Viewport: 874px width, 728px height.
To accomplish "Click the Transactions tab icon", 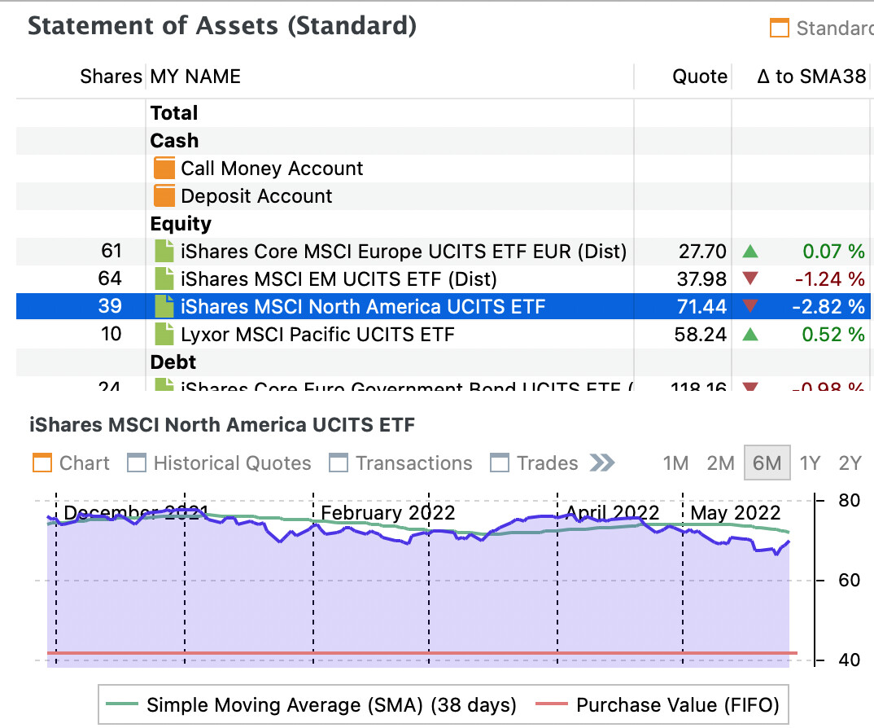I will (x=339, y=463).
